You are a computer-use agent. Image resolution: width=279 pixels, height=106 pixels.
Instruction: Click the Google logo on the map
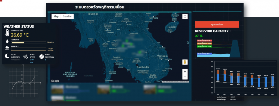pos(55,81)
